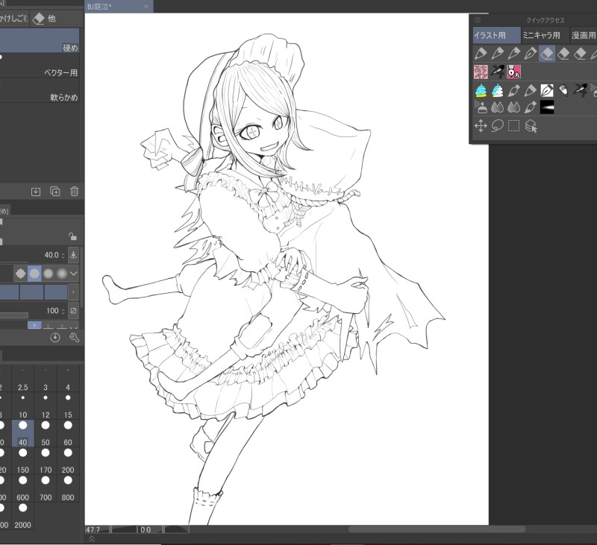Pick the pink pattern brush icon
The height and width of the screenshot is (545, 597).
tap(481, 72)
